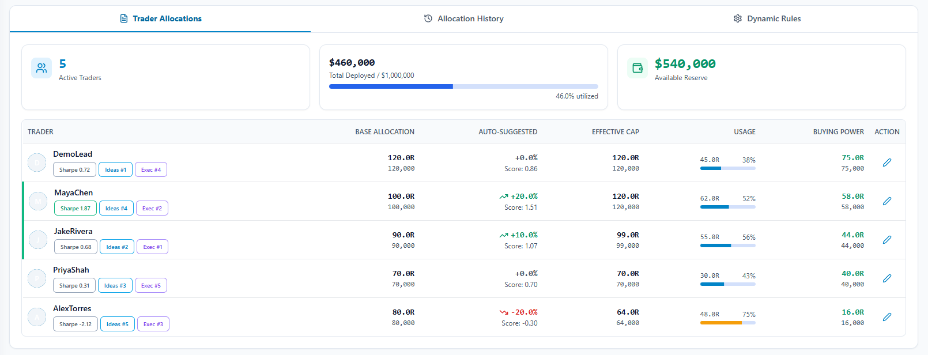Click the EFFECTIVE CAP column header

click(616, 132)
